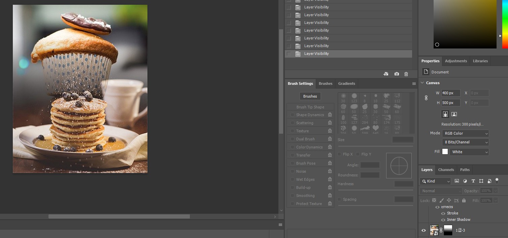The height and width of the screenshot is (238, 508).
Task: Filter layers for pixel layers
Action: (x=457, y=181)
